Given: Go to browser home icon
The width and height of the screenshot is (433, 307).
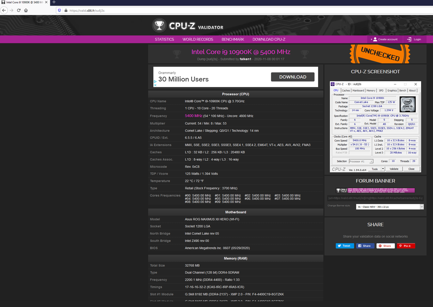Looking at the screenshot, I should coord(26,10).
